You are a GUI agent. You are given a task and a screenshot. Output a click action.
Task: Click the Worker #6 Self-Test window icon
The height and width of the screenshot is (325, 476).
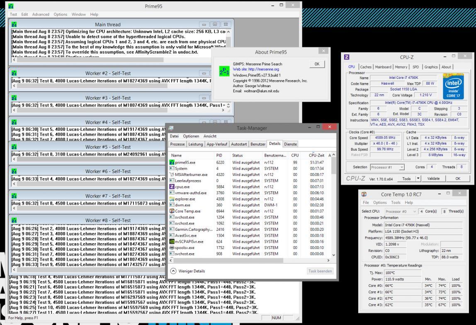click(x=14, y=171)
